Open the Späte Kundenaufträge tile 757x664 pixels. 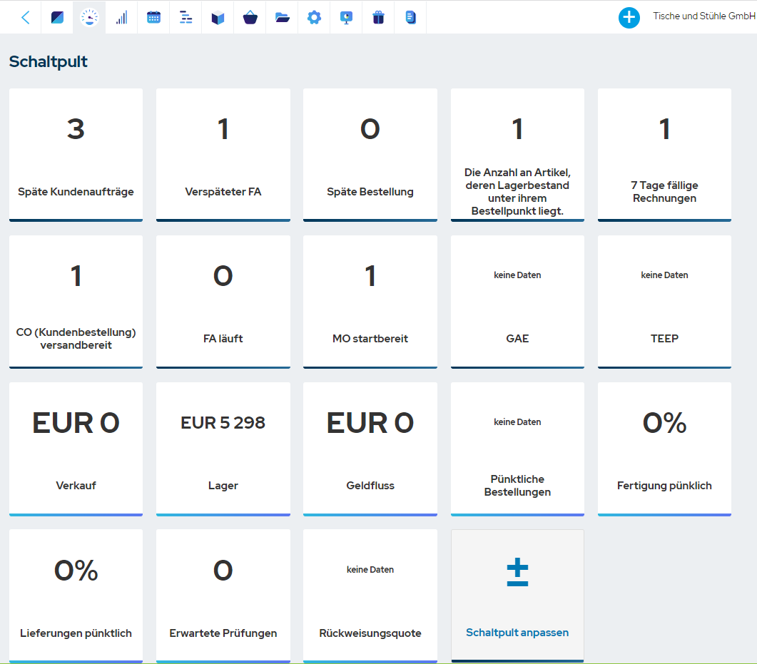[76, 154]
